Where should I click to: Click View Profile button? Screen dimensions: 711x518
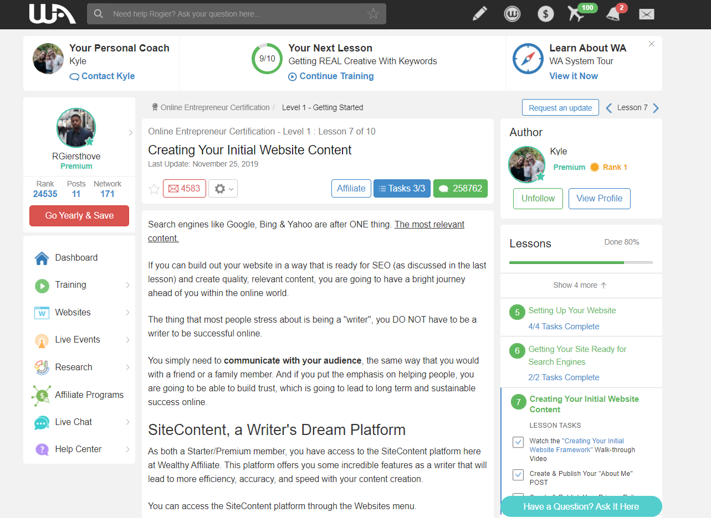tap(599, 199)
